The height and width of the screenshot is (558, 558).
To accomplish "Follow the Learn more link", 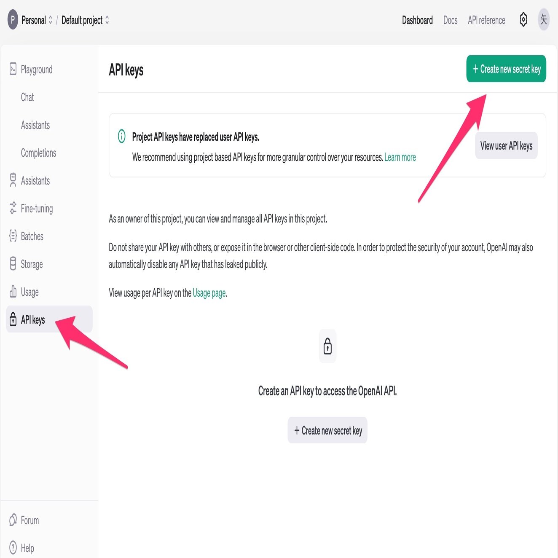I will pos(400,158).
